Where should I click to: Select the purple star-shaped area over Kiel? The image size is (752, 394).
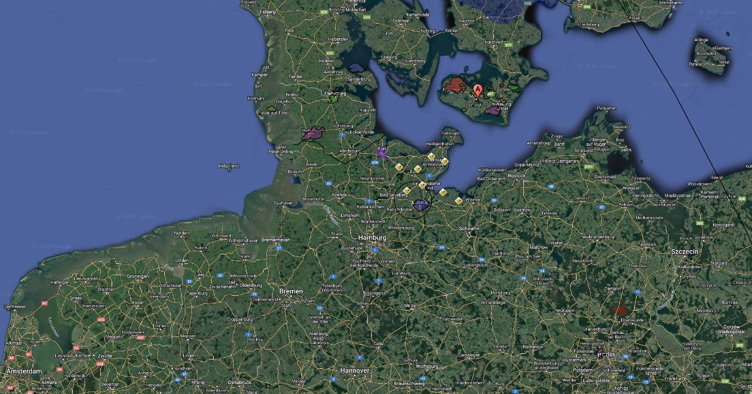pos(382,154)
